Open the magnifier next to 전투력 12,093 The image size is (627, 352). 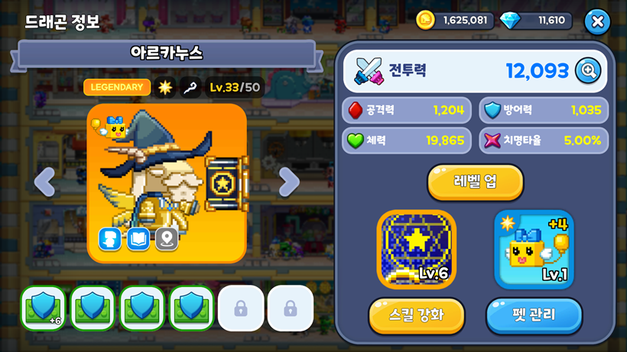[x=588, y=71]
